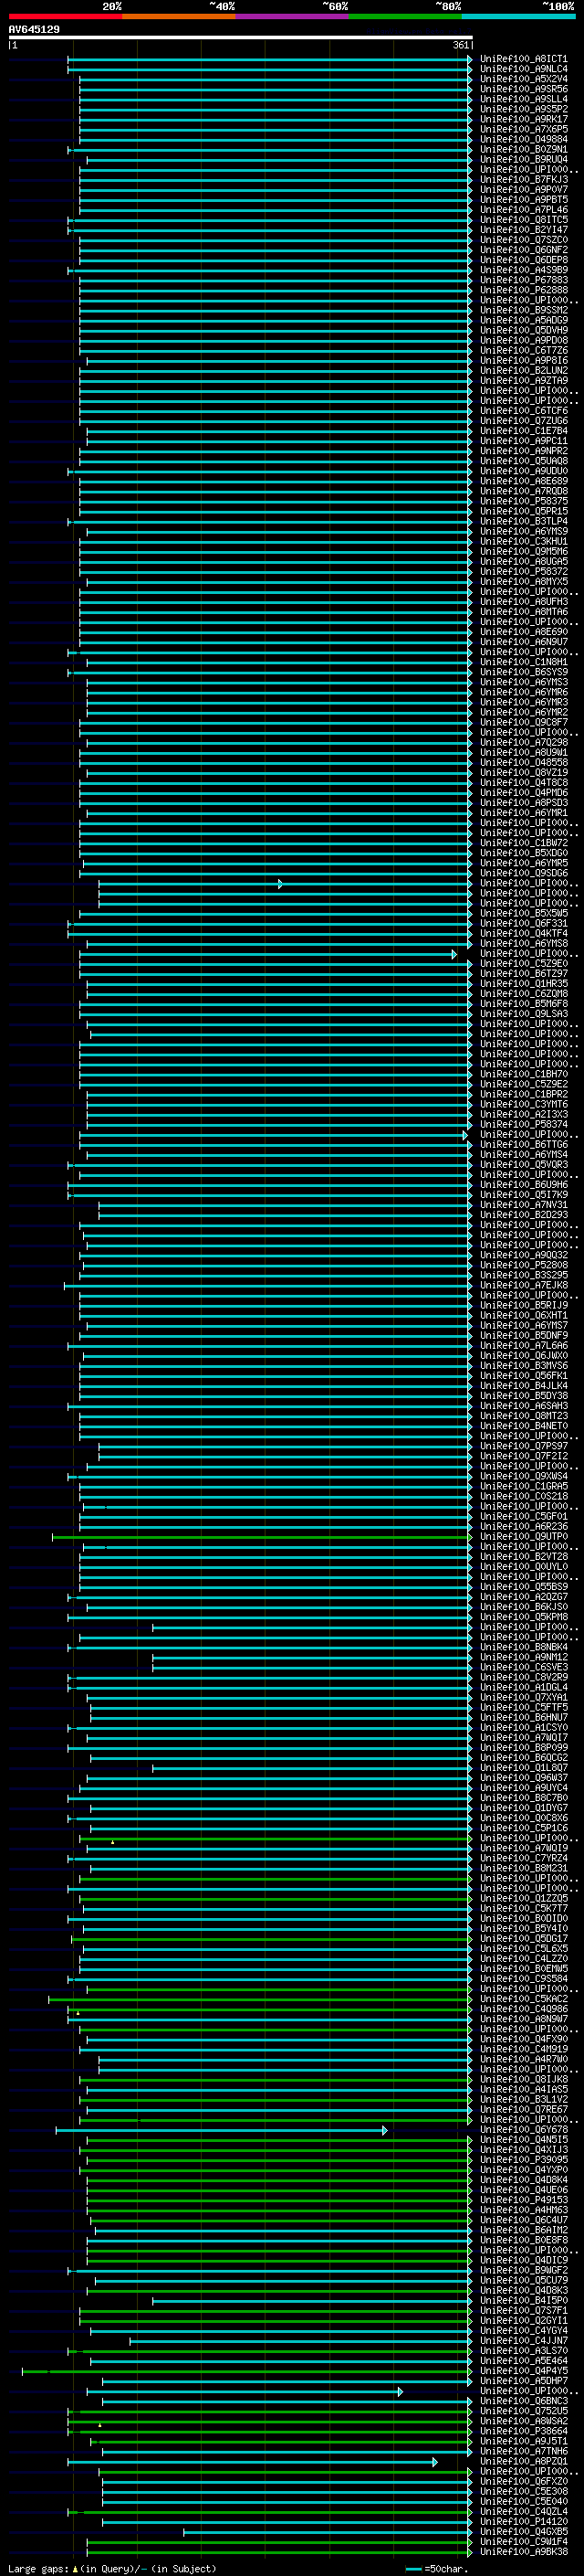Select the UniRef100_P67883 label
This screenshot has height=2576, width=584.
pyautogui.click(x=524, y=280)
